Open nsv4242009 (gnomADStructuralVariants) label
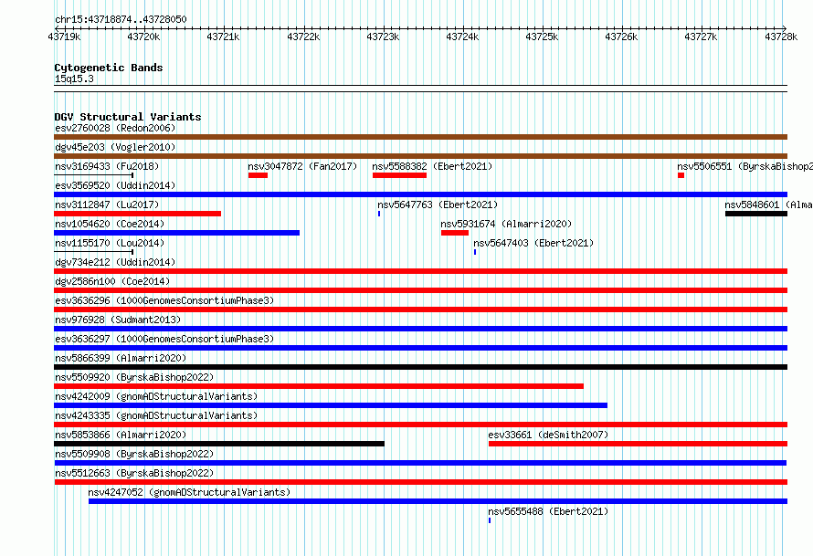This screenshot has height=556, width=813. [x=156, y=396]
